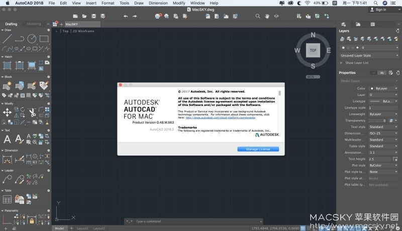Screen dimensions: 402x231
Task: Switch to the Modeling workspace tab
Action: point(34,24)
